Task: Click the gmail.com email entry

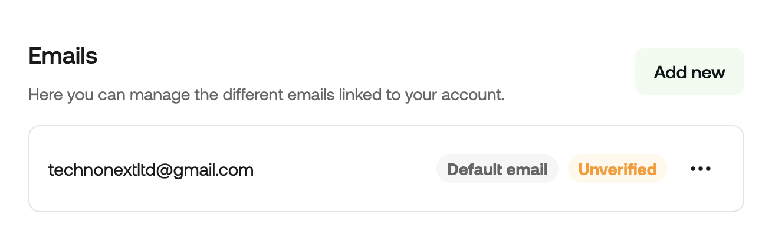Action: (150, 170)
